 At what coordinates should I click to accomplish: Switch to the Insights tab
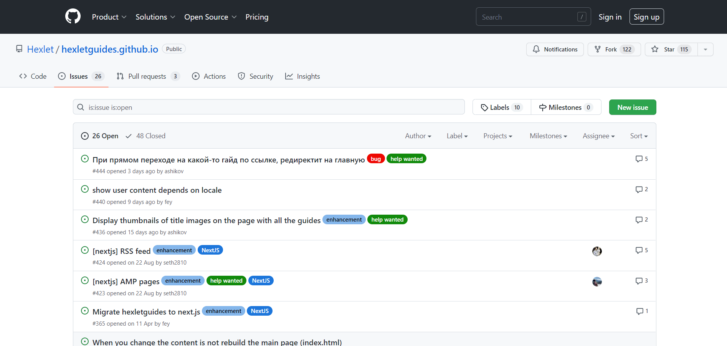(302, 76)
